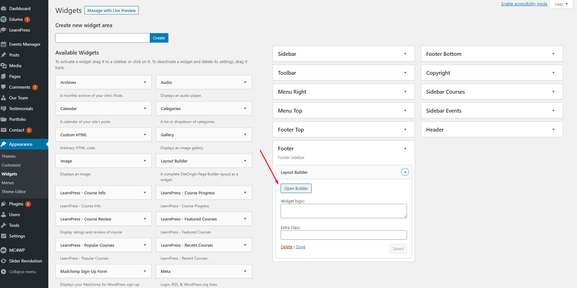Click the Slider Revolution refresh icon
This screenshot has height=288, width=577.
3,261
